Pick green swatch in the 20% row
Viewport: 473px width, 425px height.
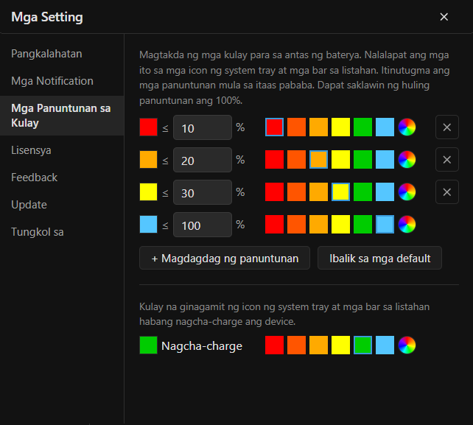point(362,159)
